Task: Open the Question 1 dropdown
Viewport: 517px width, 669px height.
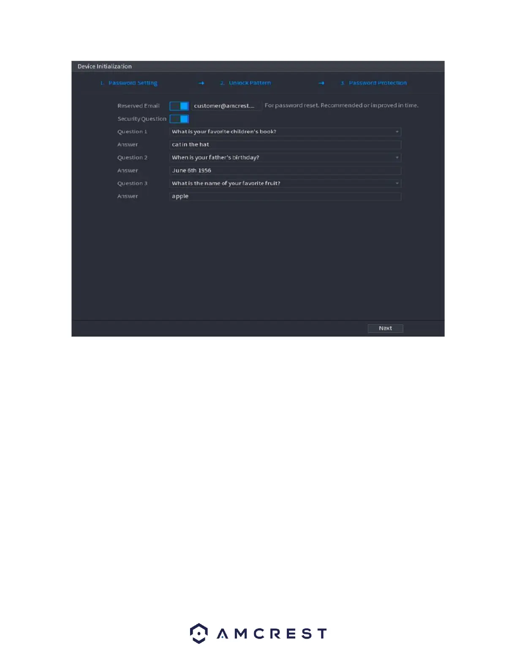Action: [x=285, y=132]
